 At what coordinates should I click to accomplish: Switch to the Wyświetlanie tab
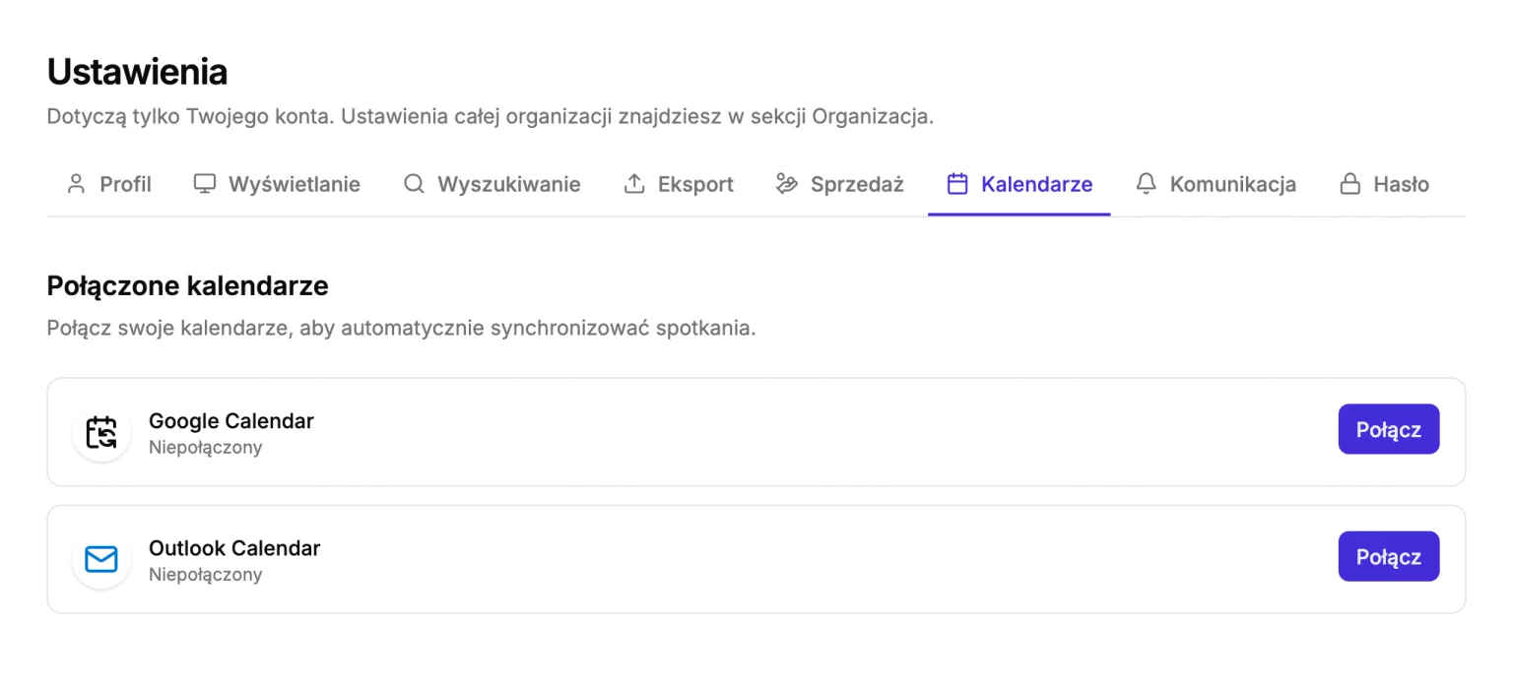coord(276,184)
